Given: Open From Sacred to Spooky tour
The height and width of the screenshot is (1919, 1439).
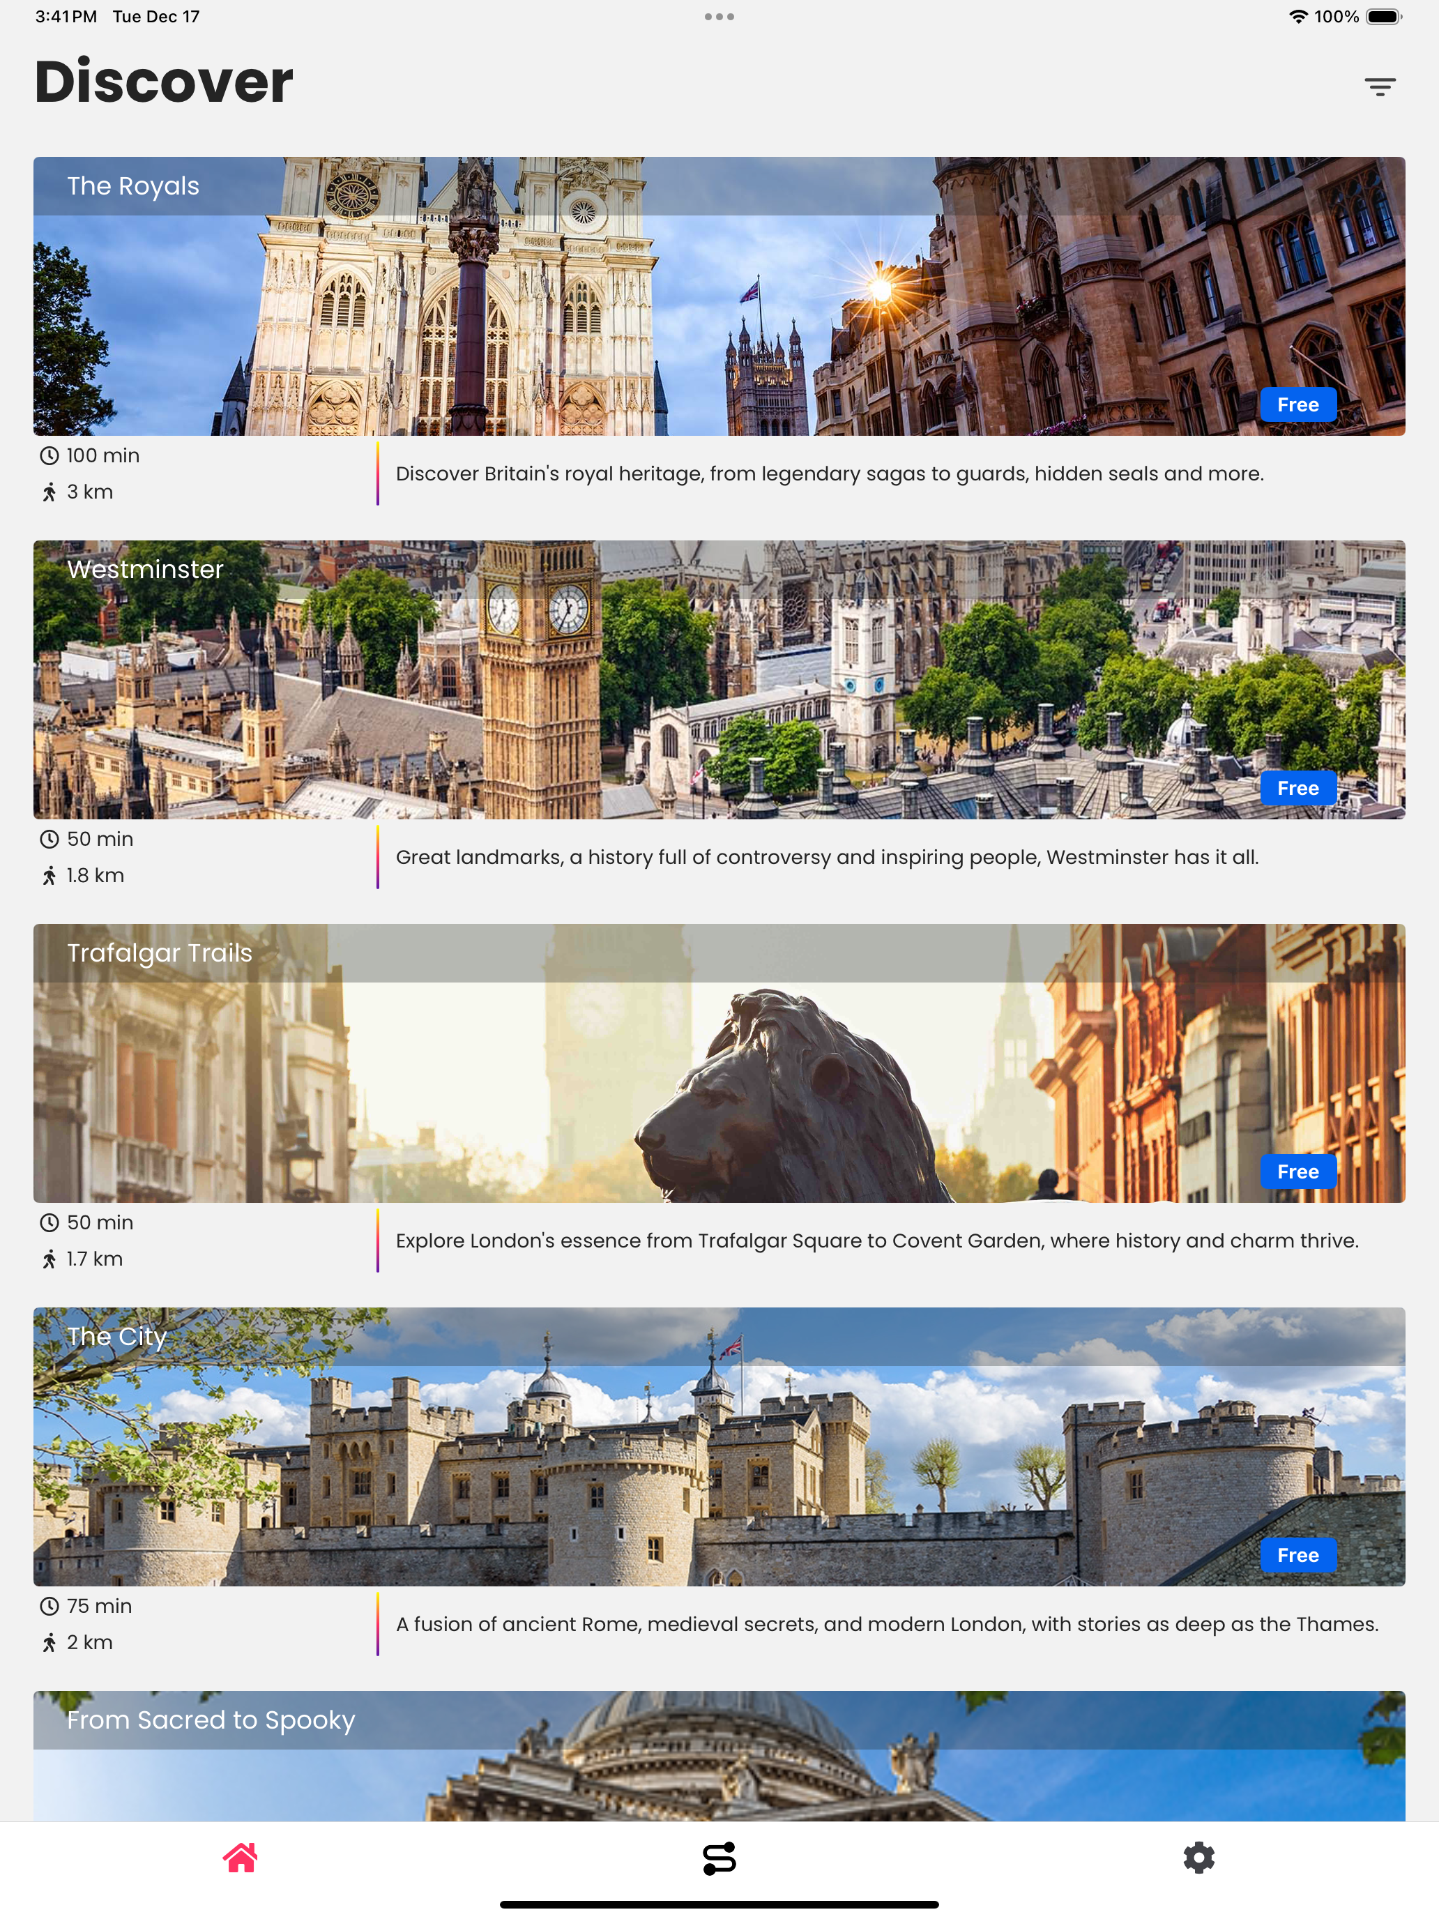Looking at the screenshot, I should [x=719, y=1755].
